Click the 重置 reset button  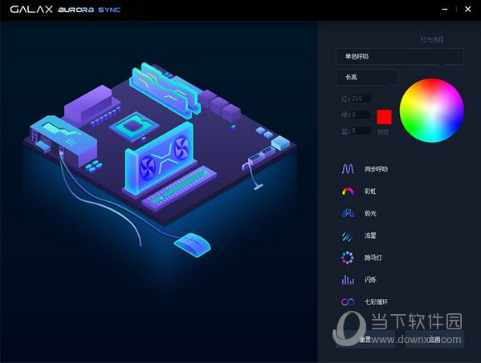tap(365, 340)
